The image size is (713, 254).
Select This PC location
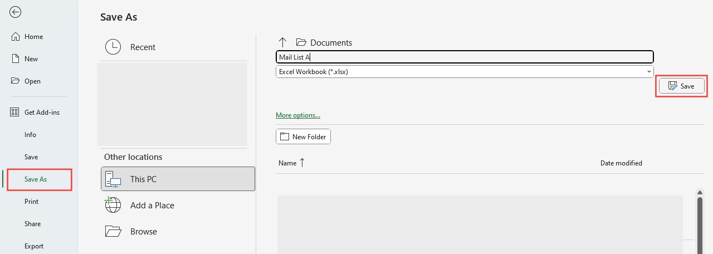178,179
